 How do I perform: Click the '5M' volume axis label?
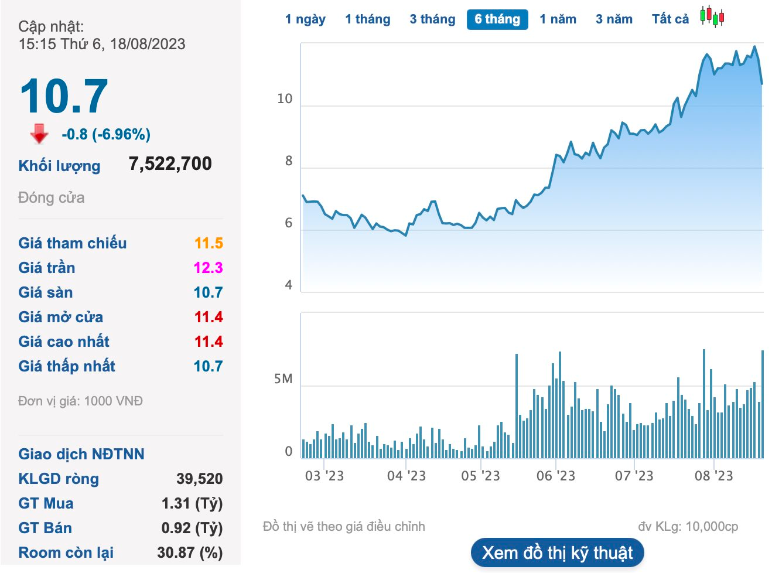coord(283,379)
